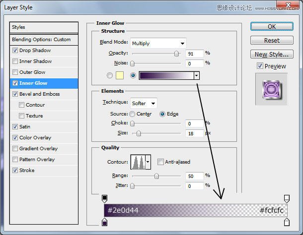The height and width of the screenshot is (235, 303).
Task: Click the Choke value input field
Action: pyautogui.click(x=195, y=123)
